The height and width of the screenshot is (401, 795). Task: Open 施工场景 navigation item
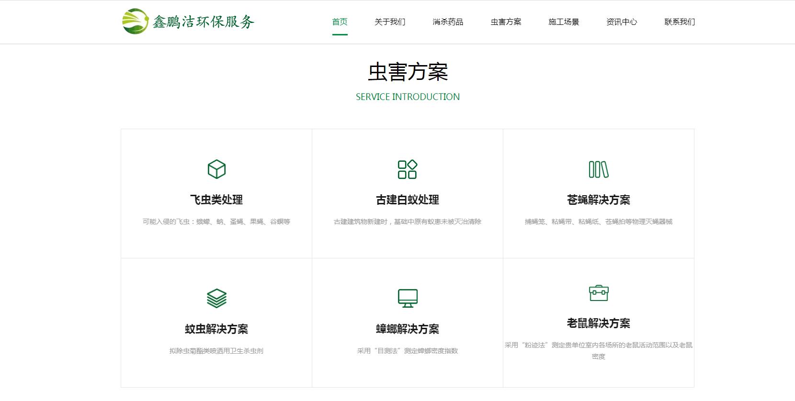564,22
